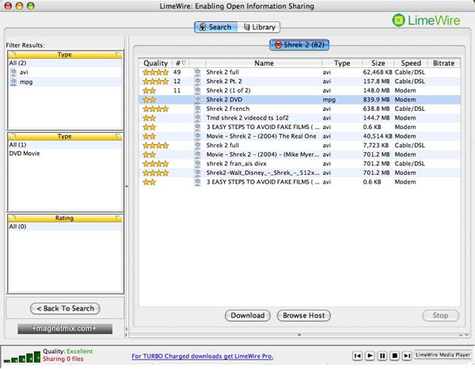Zoom the LimeWire window with green button

coord(31,6)
